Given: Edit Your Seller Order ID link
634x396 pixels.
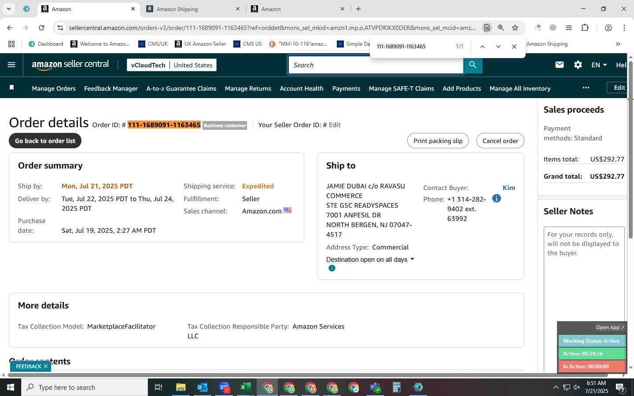Looking at the screenshot, I should point(335,125).
